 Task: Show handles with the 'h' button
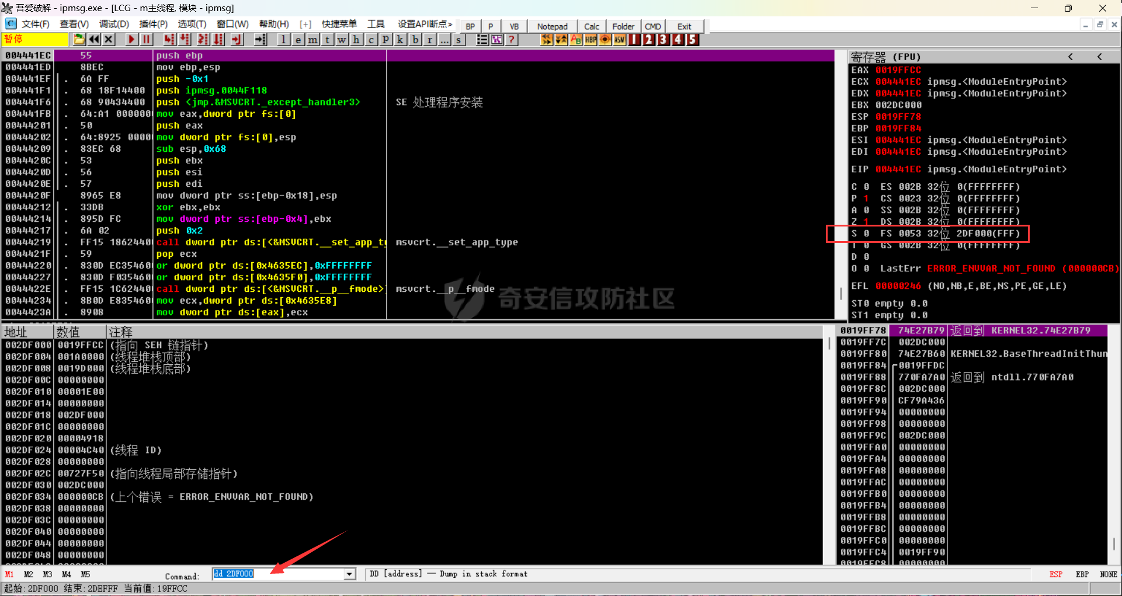click(356, 40)
